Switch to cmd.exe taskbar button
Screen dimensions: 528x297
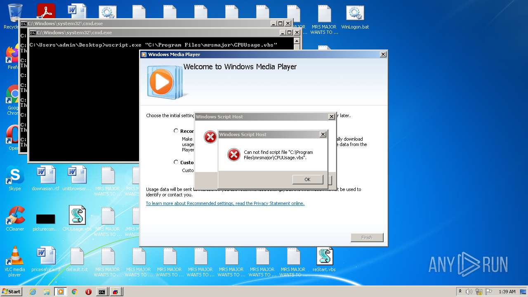(102, 292)
